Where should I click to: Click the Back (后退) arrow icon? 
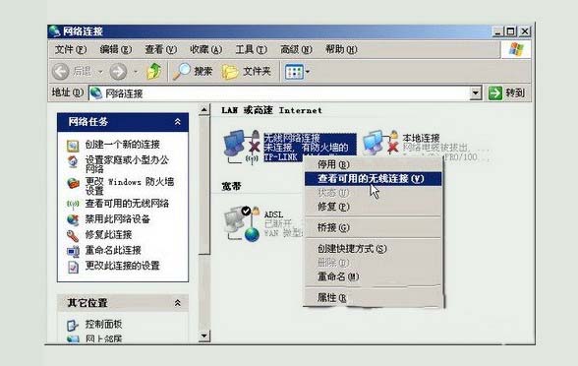61,71
